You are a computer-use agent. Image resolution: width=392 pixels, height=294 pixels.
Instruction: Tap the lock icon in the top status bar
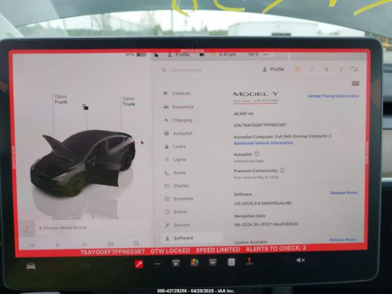click(156, 55)
